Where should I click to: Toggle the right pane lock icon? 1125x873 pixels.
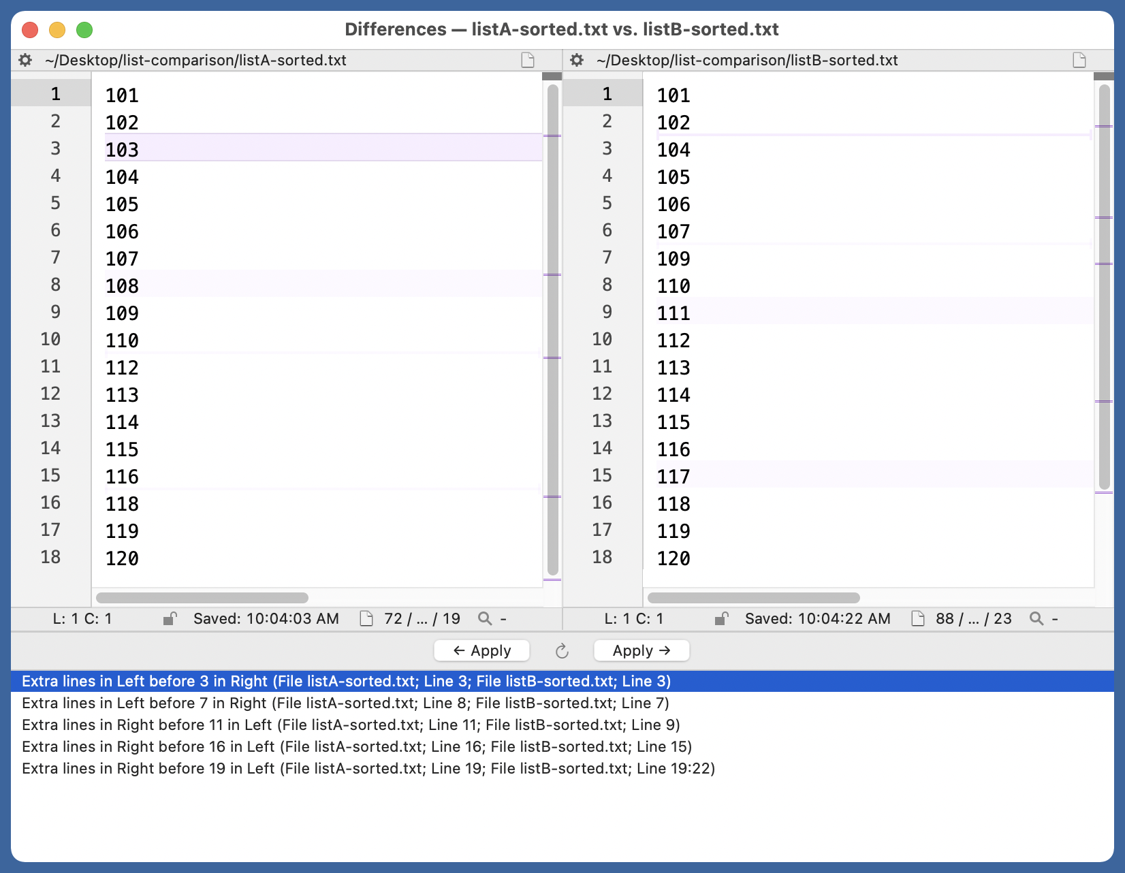click(x=721, y=618)
